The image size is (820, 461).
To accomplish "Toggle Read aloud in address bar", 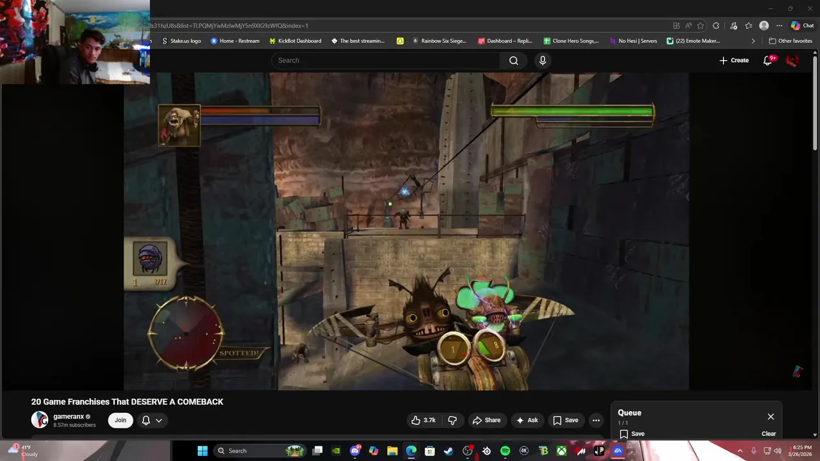I will pyautogui.click(x=689, y=26).
